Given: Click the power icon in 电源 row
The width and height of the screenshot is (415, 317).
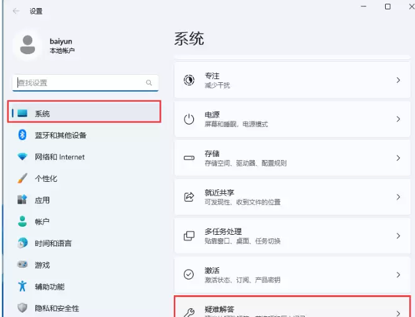Looking at the screenshot, I should [189, 119].
